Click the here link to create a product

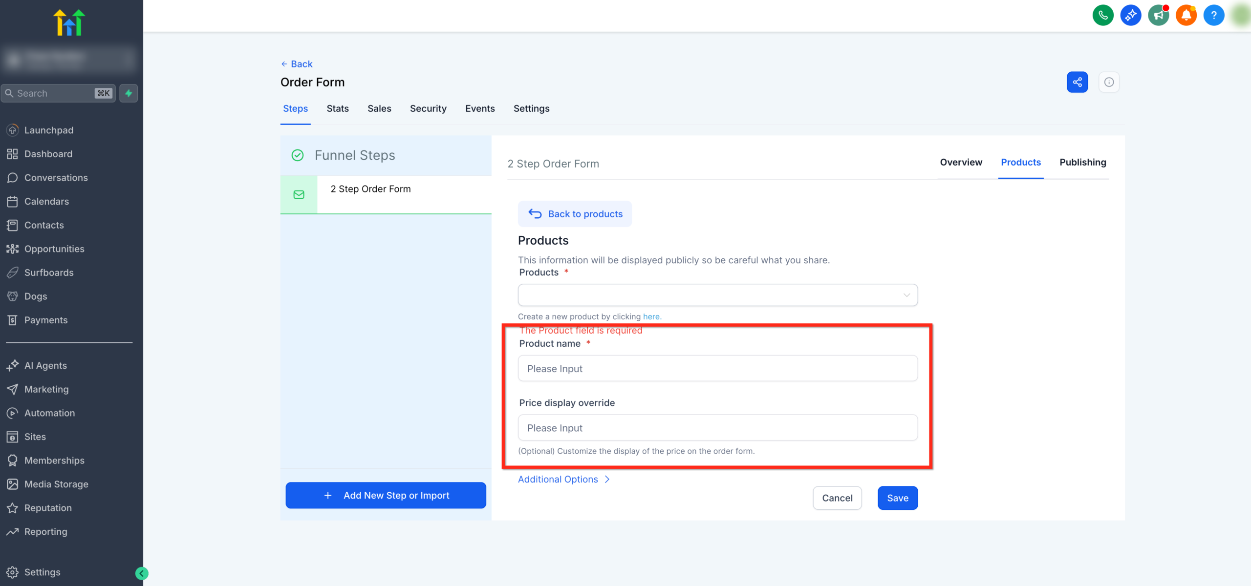[x=652, y=316]
